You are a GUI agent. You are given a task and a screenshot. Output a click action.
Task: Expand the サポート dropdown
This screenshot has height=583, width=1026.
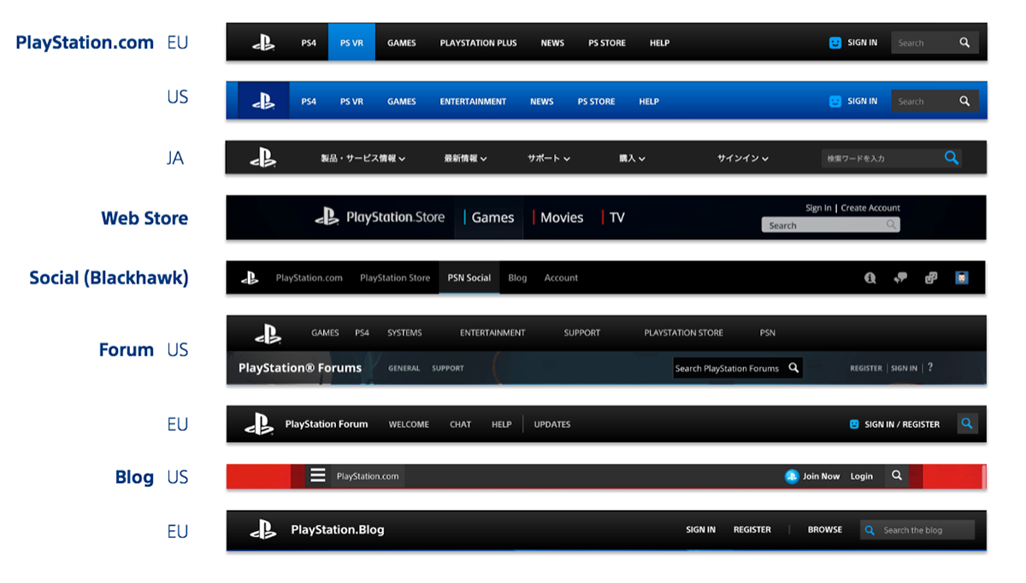coord(549,159)
